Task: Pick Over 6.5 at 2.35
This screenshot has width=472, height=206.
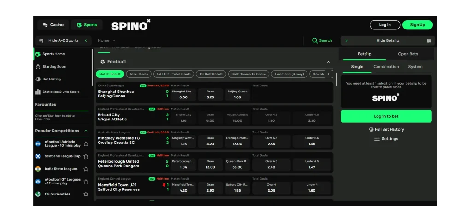Action: click(271, 141)
